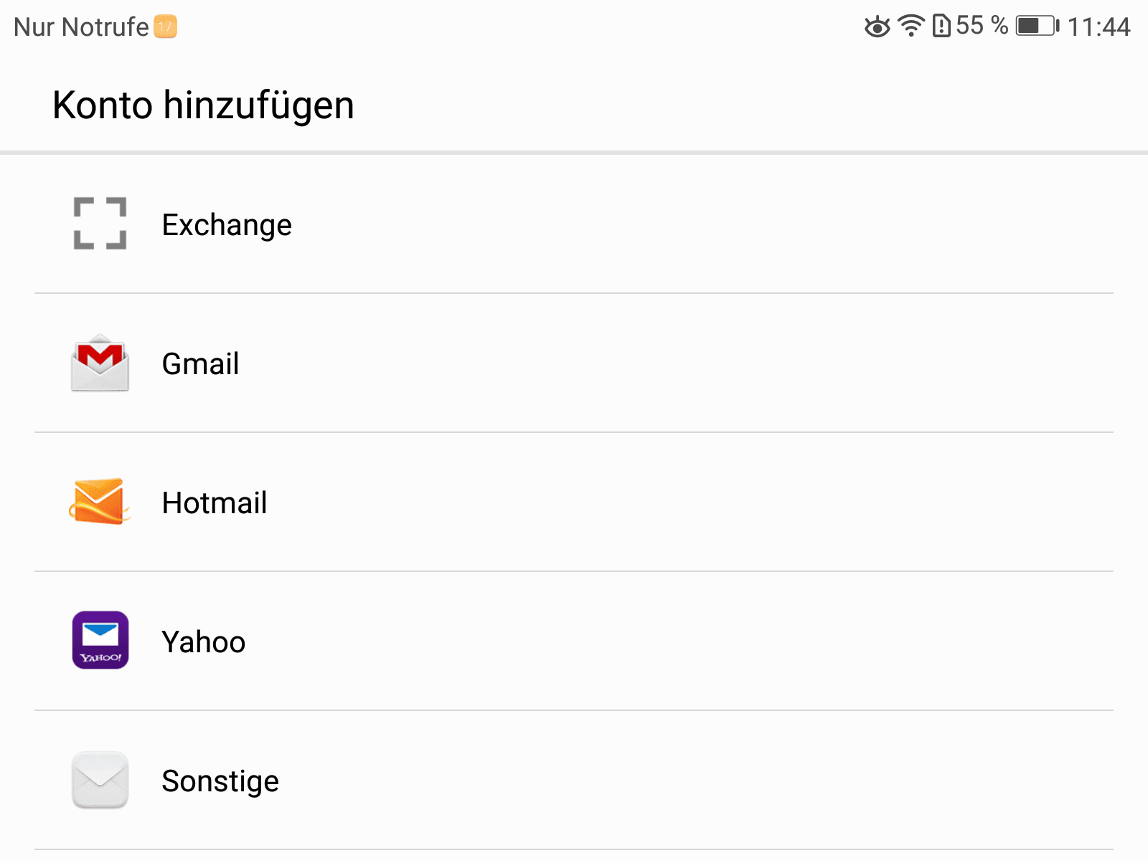Tap the 11:44 clock display
Screen dimensions: 1148x863
point(1098,27)
